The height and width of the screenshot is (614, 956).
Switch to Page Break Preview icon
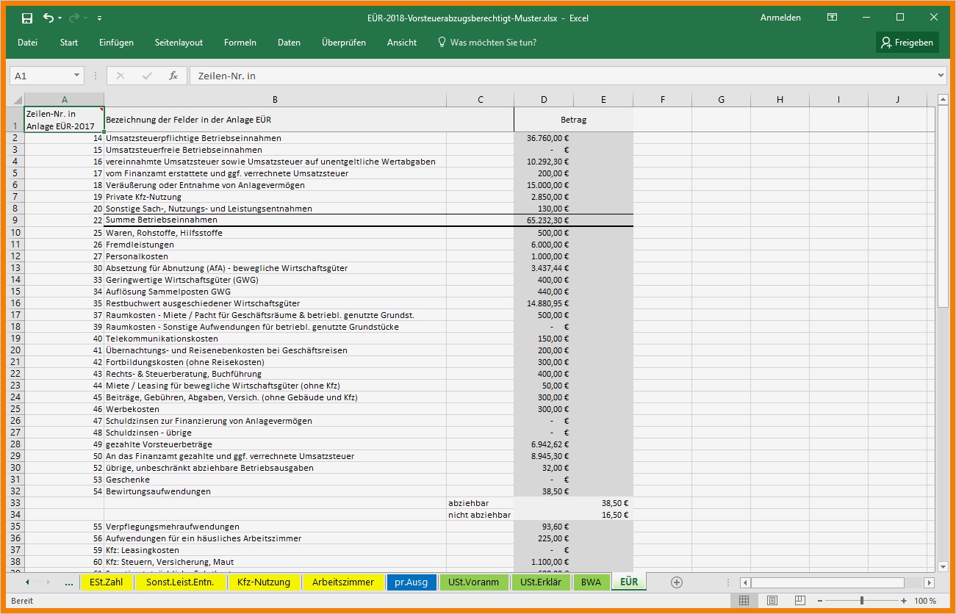[799, 601]
